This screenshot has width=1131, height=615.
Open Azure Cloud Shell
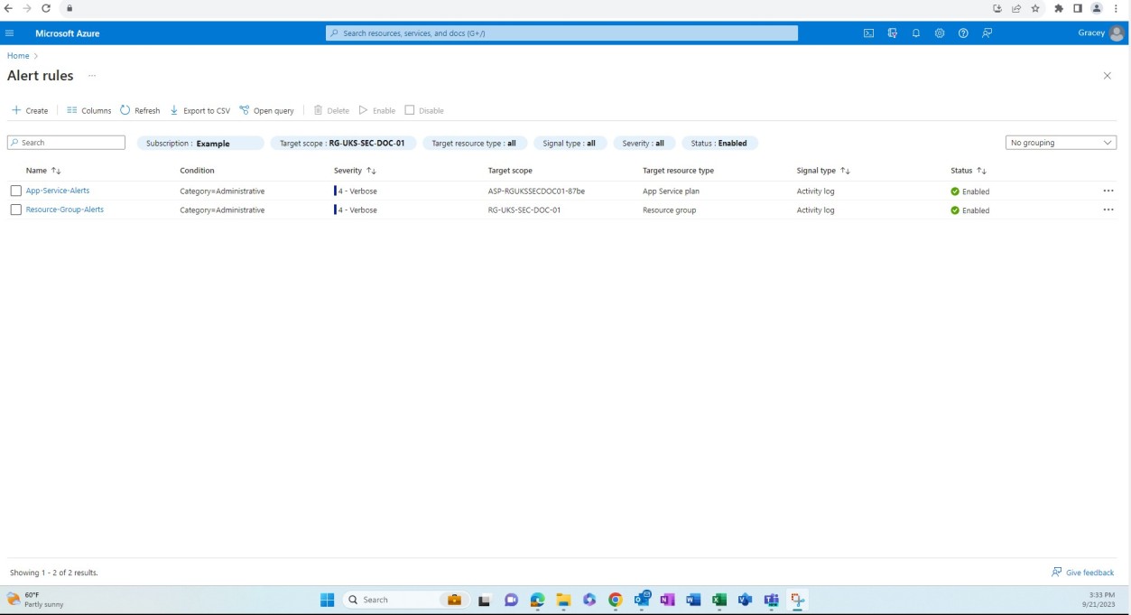pos(868,32)
